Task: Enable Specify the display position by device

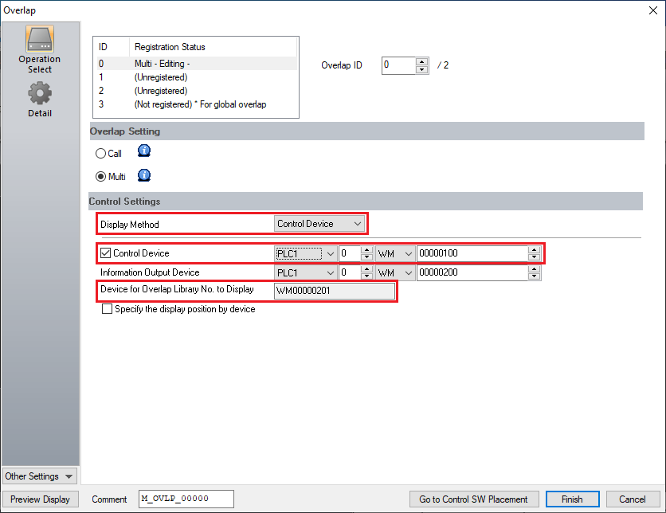Action: (107, 309)
